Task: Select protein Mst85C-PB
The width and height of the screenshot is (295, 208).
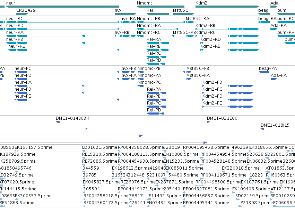Action: pos(189,72)
